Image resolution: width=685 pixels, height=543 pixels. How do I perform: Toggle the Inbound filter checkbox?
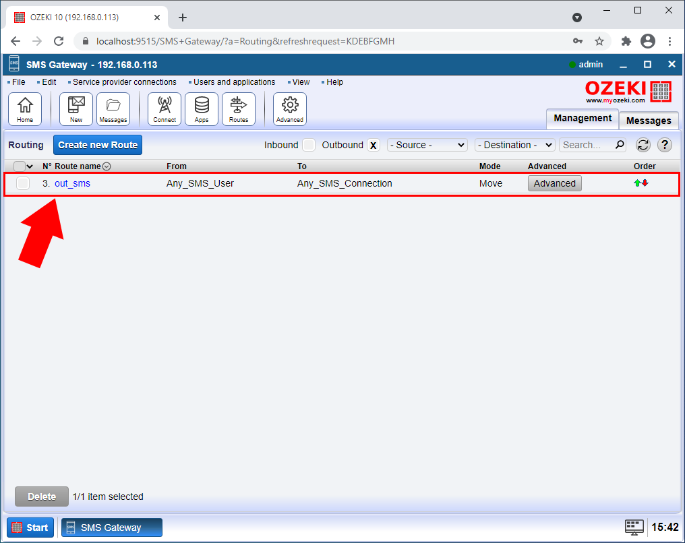(309, 145)
